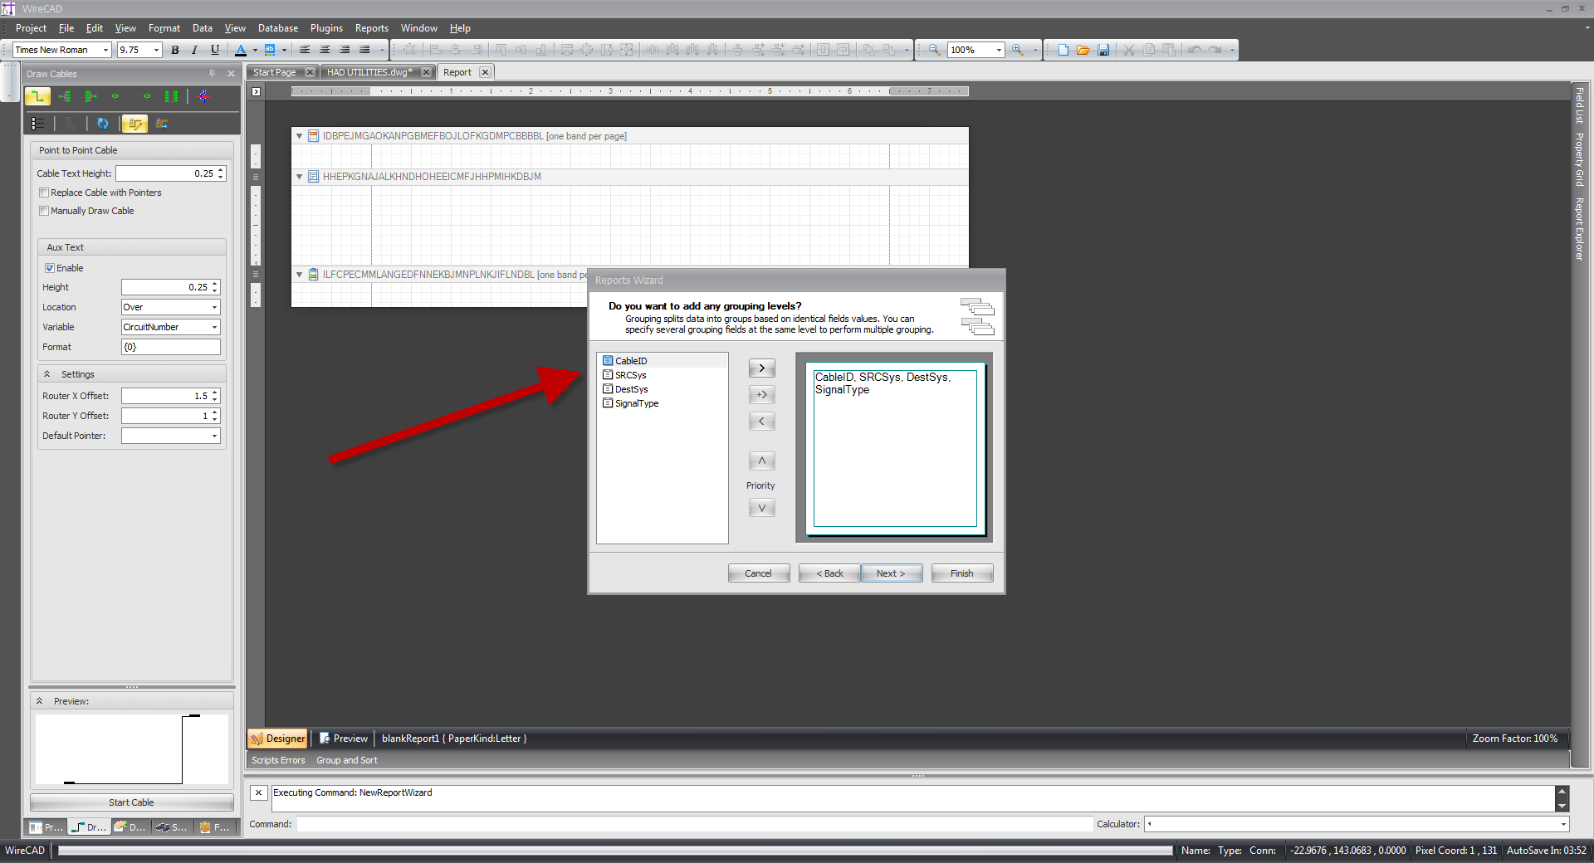Click Next in the Reports Wizard
The image size is (1594, 863).
point(892,573)
